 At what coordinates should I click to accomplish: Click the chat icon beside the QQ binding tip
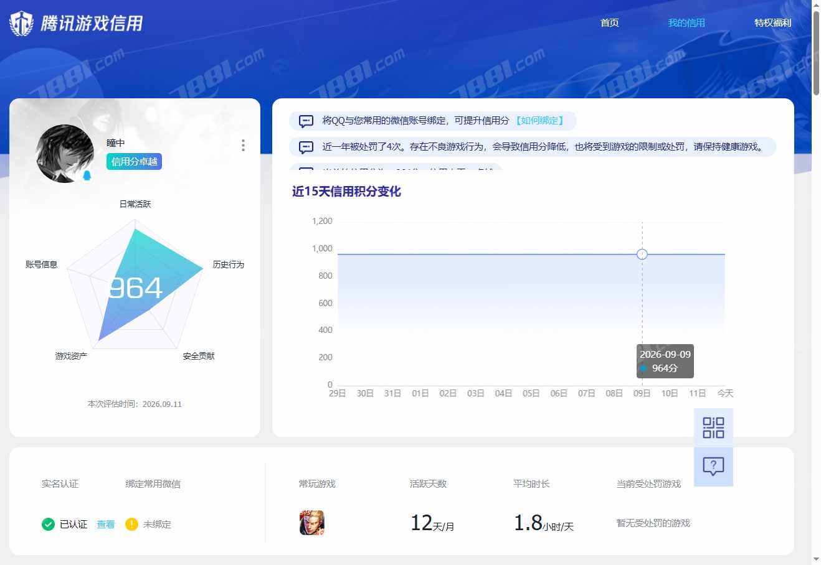click(306, 121)
